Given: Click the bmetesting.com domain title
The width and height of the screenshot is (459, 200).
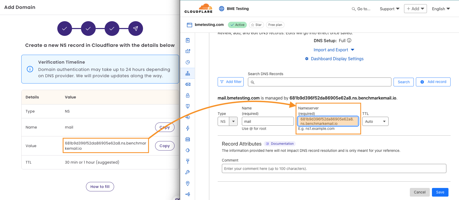Looking at the screenshot, I should pos(209,25).
